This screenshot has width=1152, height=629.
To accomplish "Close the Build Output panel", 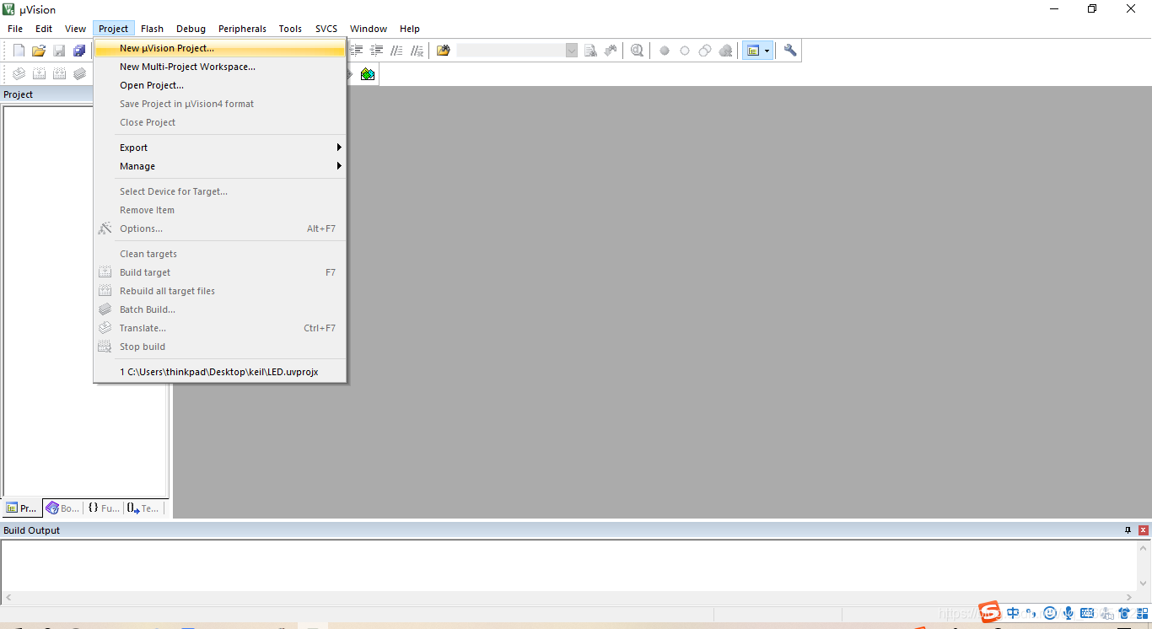I will [x=1144, y=530].
